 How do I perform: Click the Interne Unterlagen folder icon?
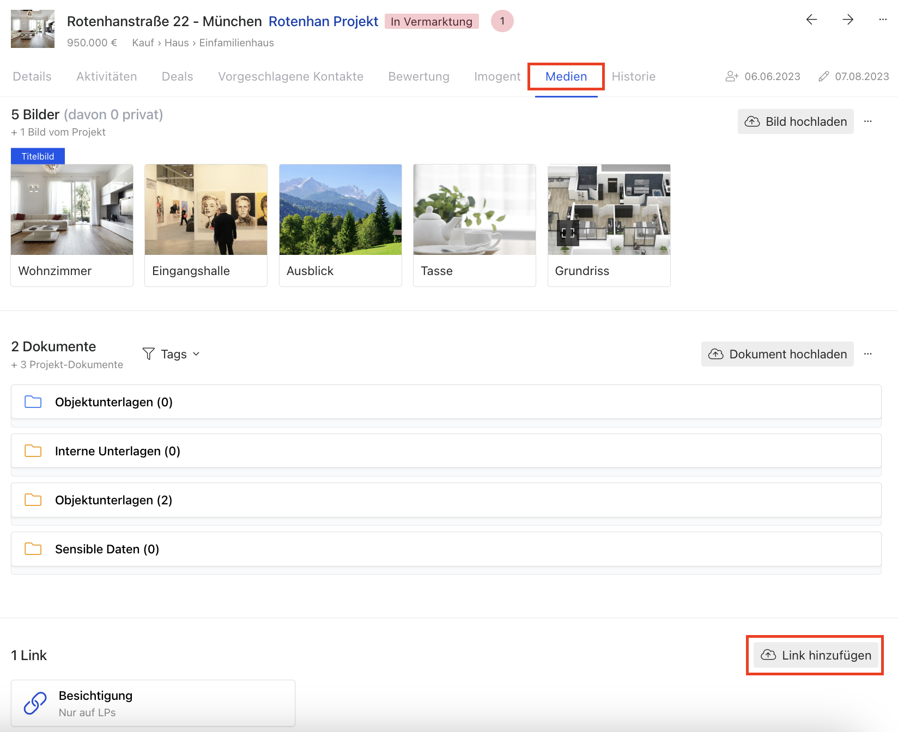pos(33,451)
